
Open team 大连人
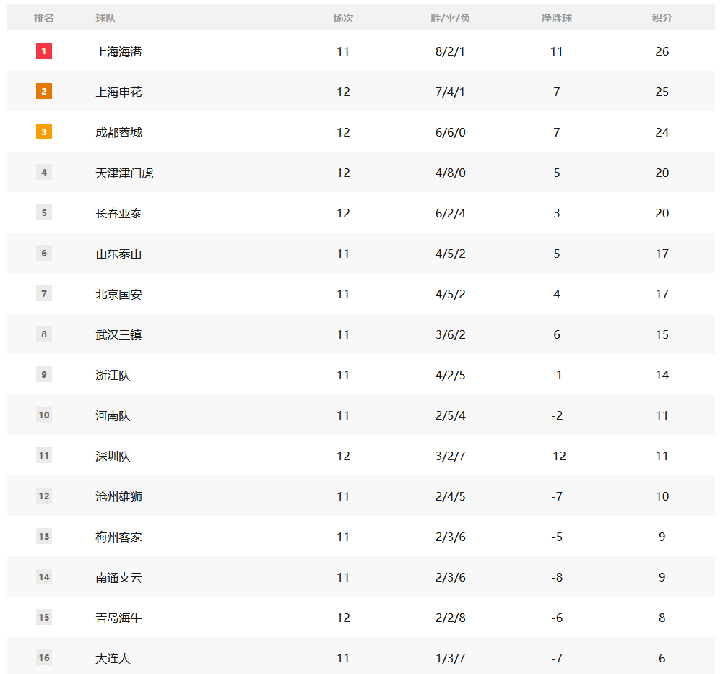point(113,658)
